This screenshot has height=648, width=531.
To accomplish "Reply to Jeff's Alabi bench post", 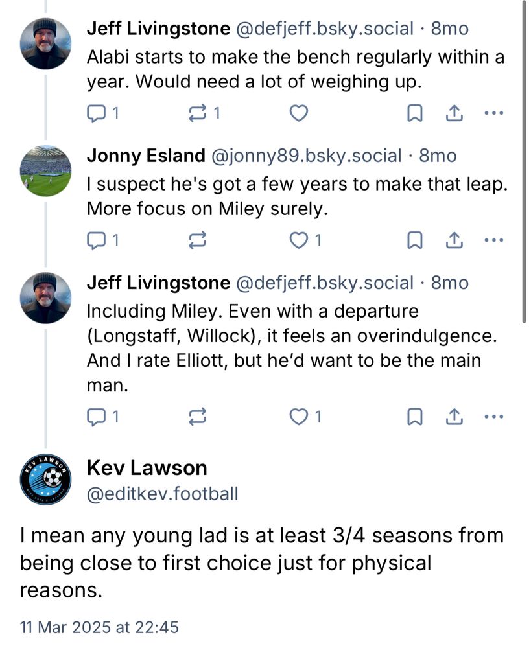I will 95,114.
